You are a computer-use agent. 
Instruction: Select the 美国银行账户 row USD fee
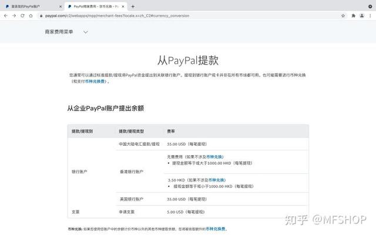click(187, 199)
